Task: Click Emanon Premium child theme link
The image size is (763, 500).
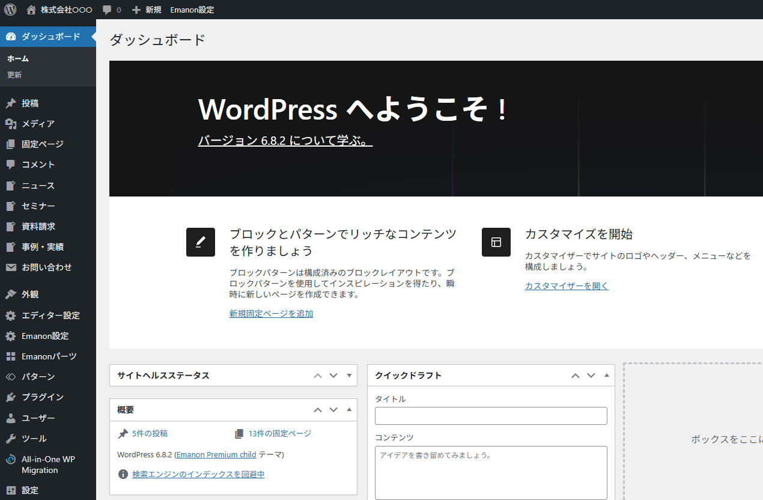Action: [x=216, y=455]
